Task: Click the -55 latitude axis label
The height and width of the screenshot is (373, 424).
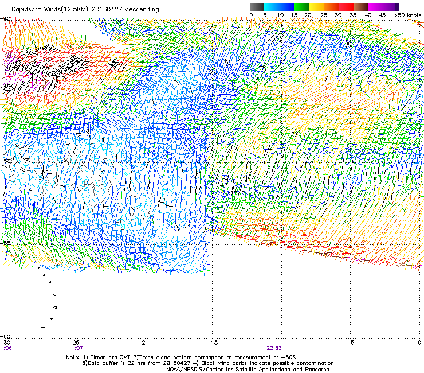Action: tap(5, 243)
